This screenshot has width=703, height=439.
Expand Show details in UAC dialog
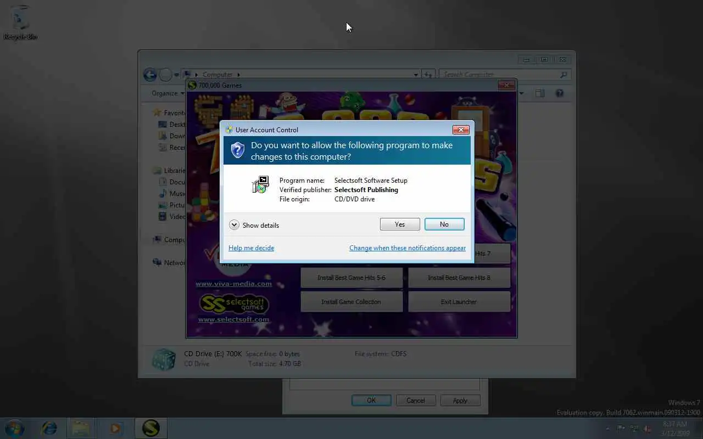(x=254, y=225)
